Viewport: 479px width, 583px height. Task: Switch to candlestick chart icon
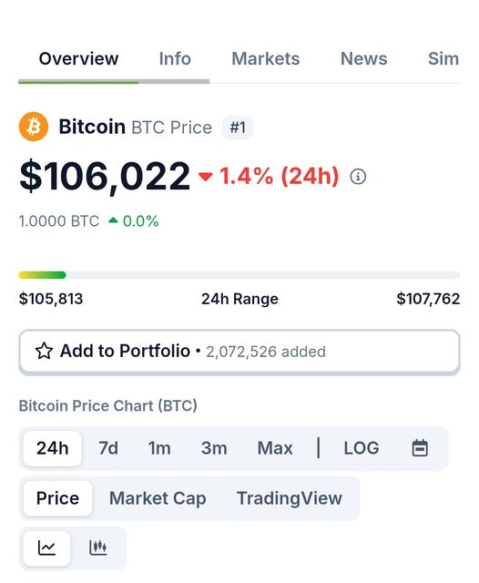click(x=98, y=548)
